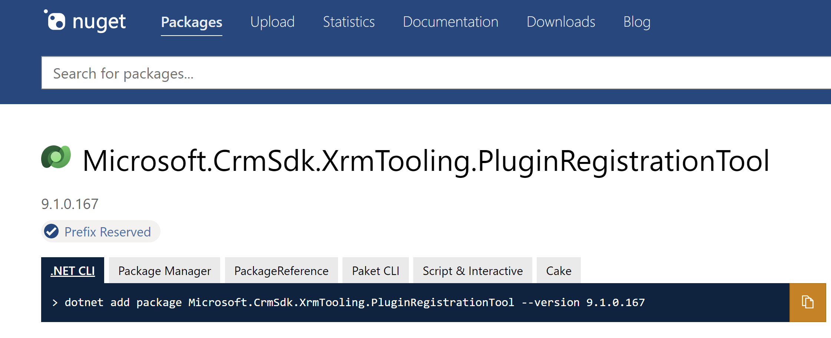Click the Prefix Reserved checkmark icon
Image resolution: width=831 pixels, height=338 pixels.
pos(52,232)
